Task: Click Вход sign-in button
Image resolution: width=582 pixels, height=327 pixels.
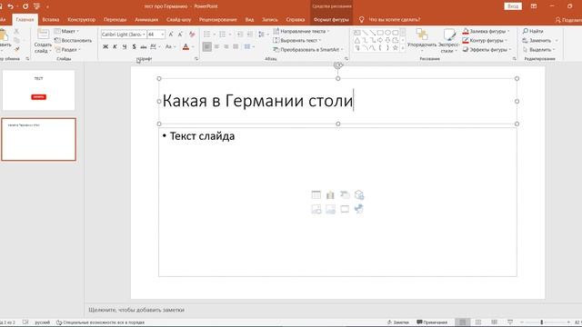Action: click(513, 6)
